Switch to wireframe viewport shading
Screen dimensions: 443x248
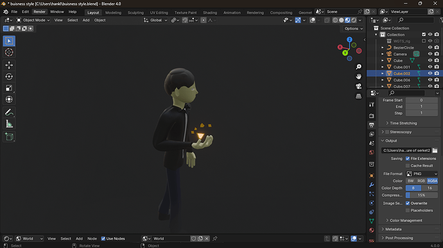335,20
